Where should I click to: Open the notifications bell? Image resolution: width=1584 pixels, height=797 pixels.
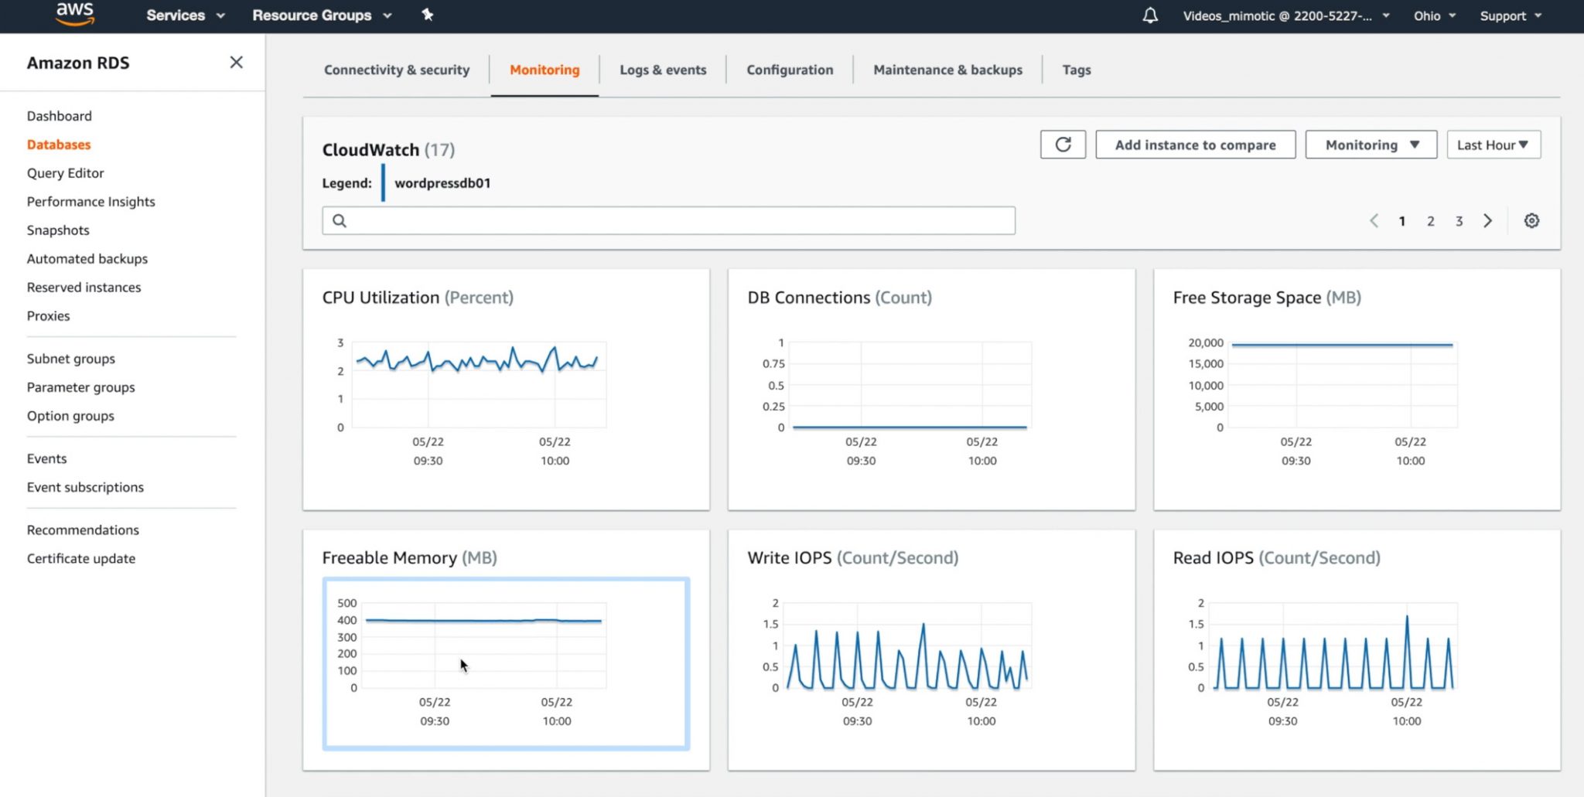tap(1150, 15)
